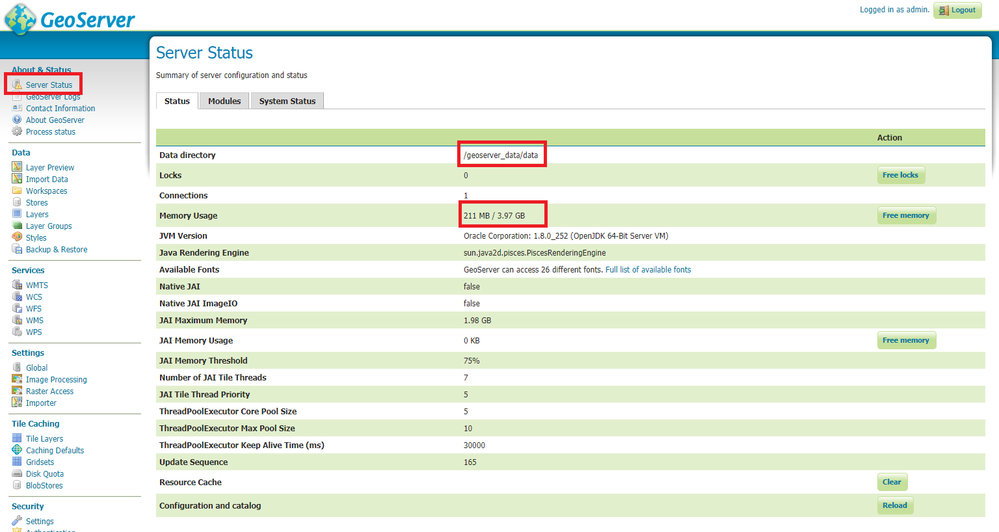Click the Styles palette icon
999x532 pixels.
pyautogui.click(x=17, y=237)
